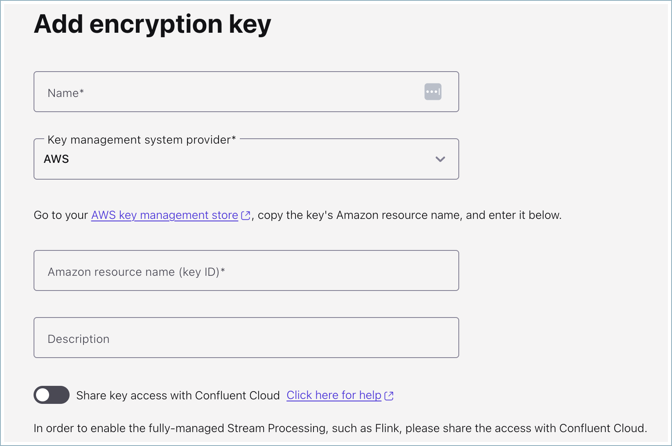The image size is (672, 446).
Task: Open the Click here for help link
Action: click(x=334, y=395)
